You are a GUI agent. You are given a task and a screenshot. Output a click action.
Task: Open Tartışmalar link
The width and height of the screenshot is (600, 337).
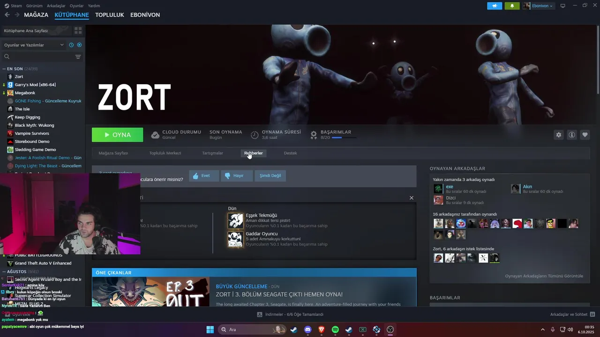coord(212,153)
